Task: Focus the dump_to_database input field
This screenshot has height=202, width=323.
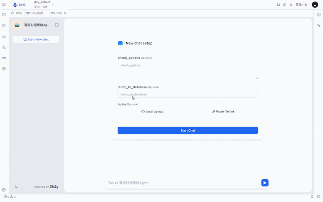Action: point(188,94)
